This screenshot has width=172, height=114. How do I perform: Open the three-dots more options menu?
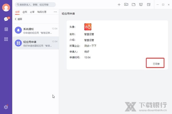tap(55, 12)
